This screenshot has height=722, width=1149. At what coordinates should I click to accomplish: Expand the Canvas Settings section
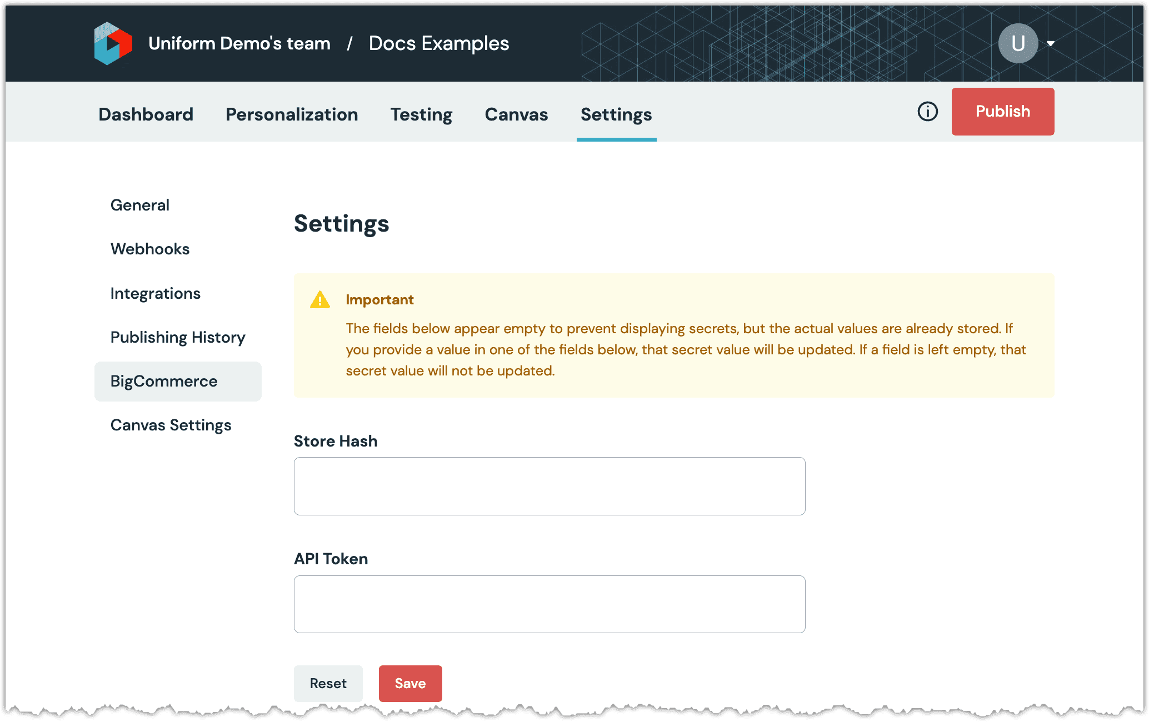tap(169, 424)
